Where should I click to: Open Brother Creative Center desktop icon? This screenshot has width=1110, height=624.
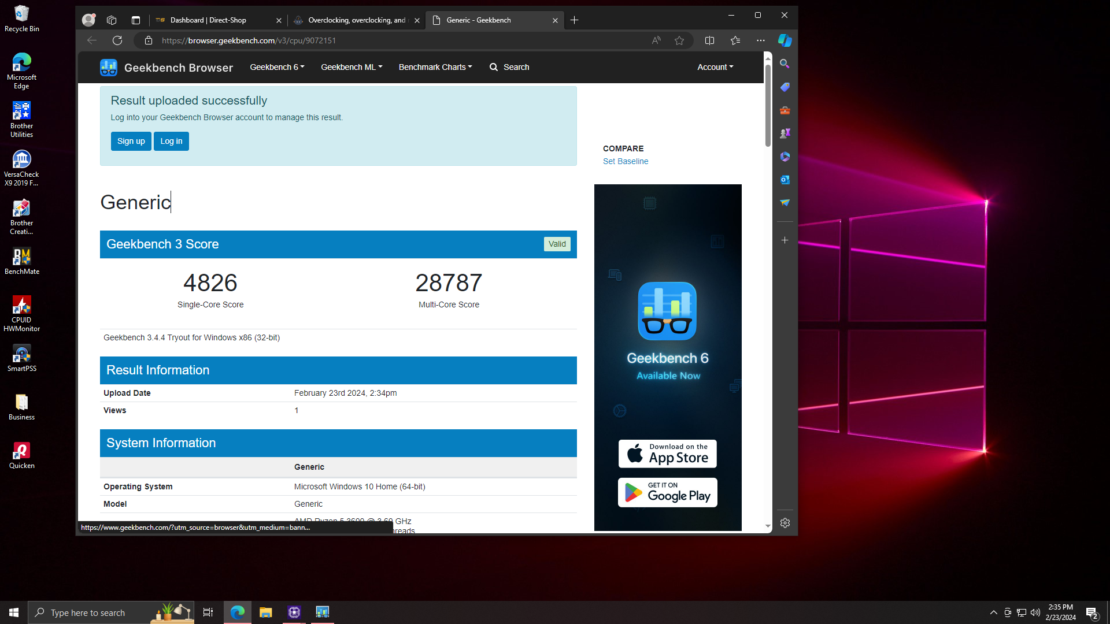point(21,217)
